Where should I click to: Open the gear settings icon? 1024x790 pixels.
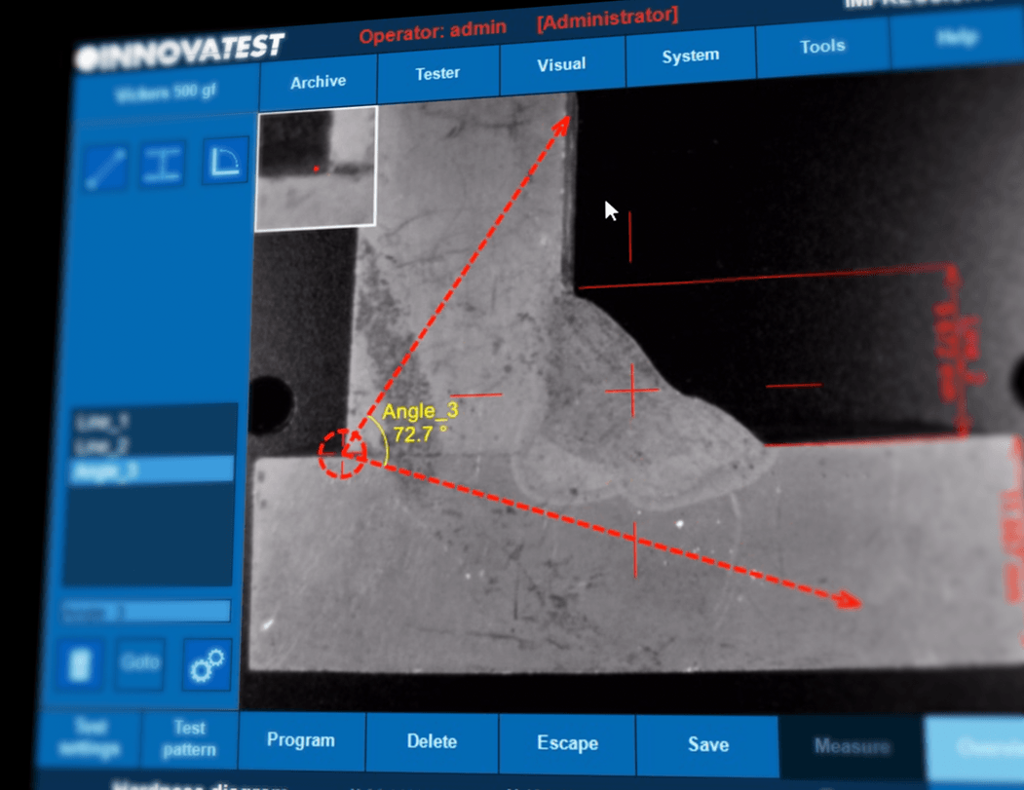pos(208,664)
